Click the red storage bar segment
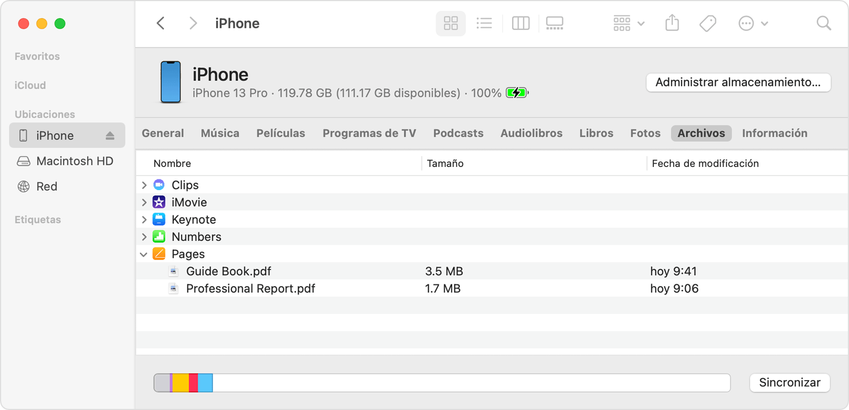This screenshot has height=410, width=849. coord(193,383)
